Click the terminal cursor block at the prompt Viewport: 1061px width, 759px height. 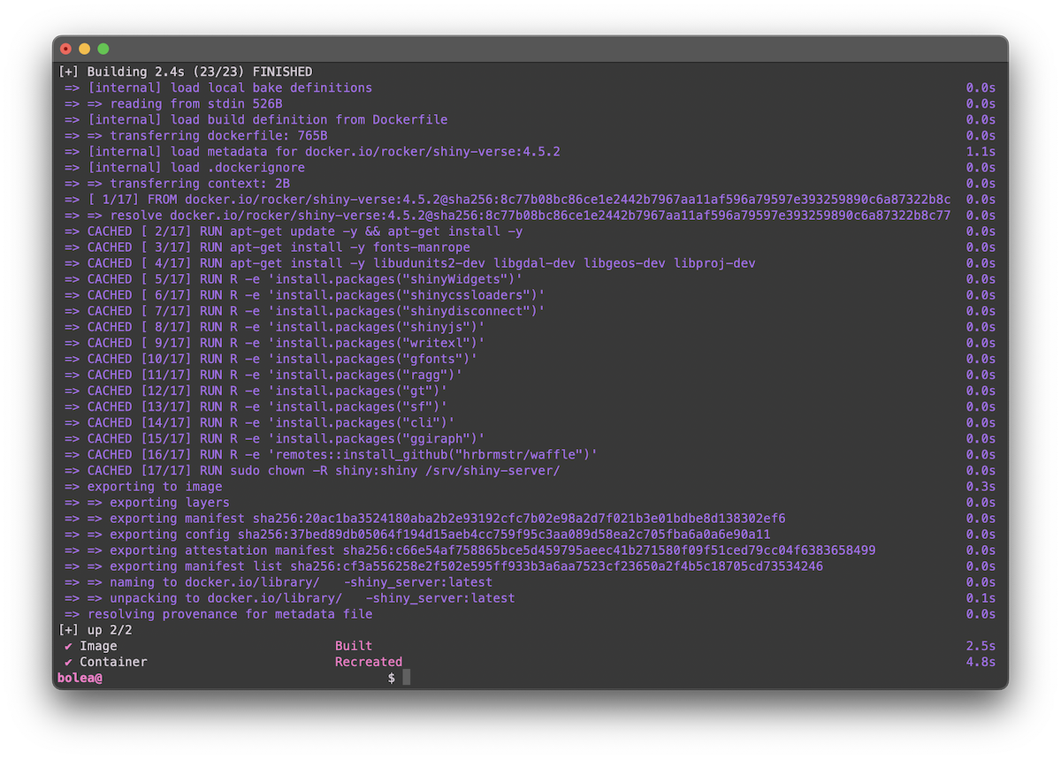tap(407, 678)
